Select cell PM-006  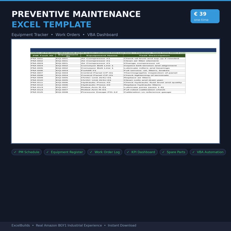[43, 71]
